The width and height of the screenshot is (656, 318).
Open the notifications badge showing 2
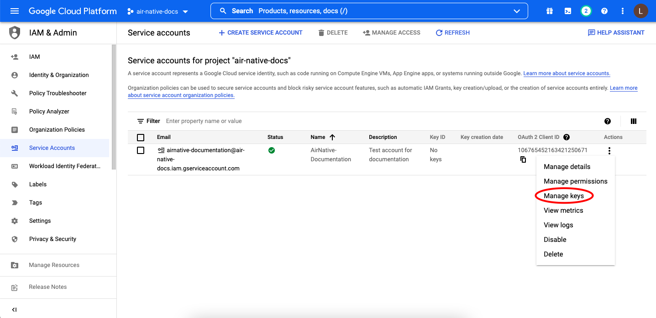[x=586, y=11]
